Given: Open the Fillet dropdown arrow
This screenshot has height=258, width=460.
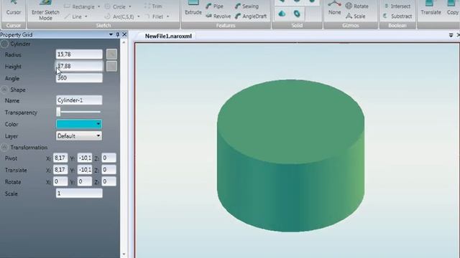Looking at the screenshot, I should tap(167, 16).
